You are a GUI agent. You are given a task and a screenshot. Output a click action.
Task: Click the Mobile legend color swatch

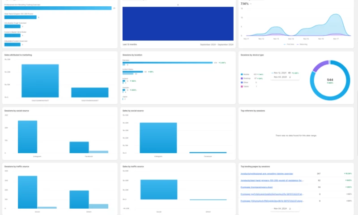pyautogui.click(x=242, y=74)
